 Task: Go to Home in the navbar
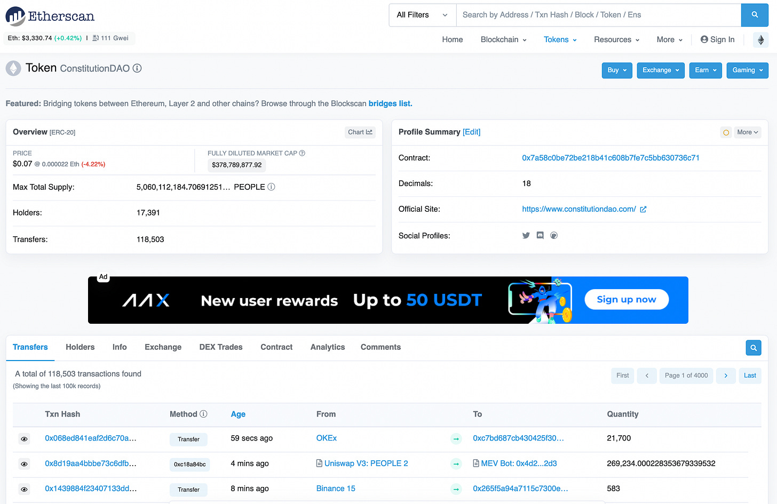click(x=453, y=39)
